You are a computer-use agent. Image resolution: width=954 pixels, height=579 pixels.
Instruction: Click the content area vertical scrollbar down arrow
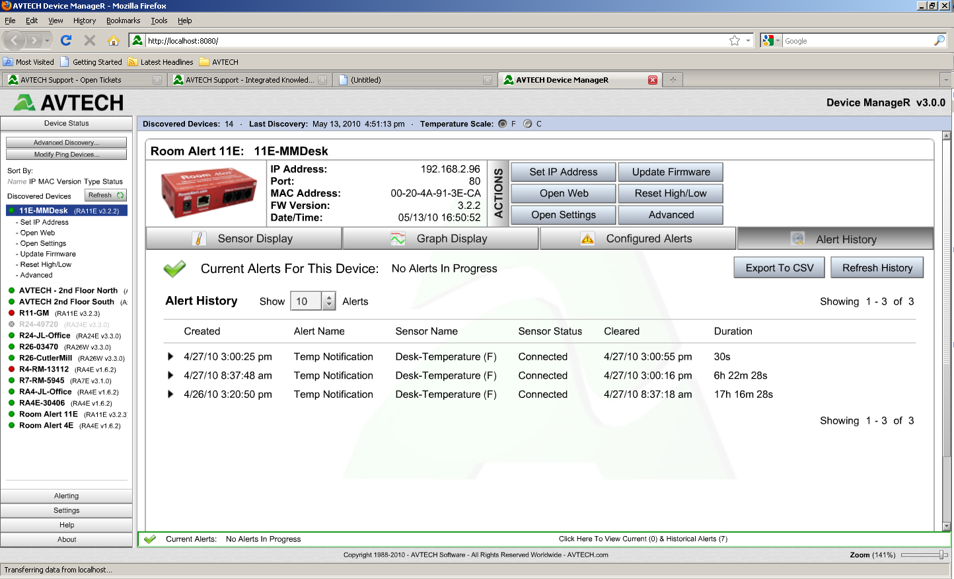tap(946, 527)
